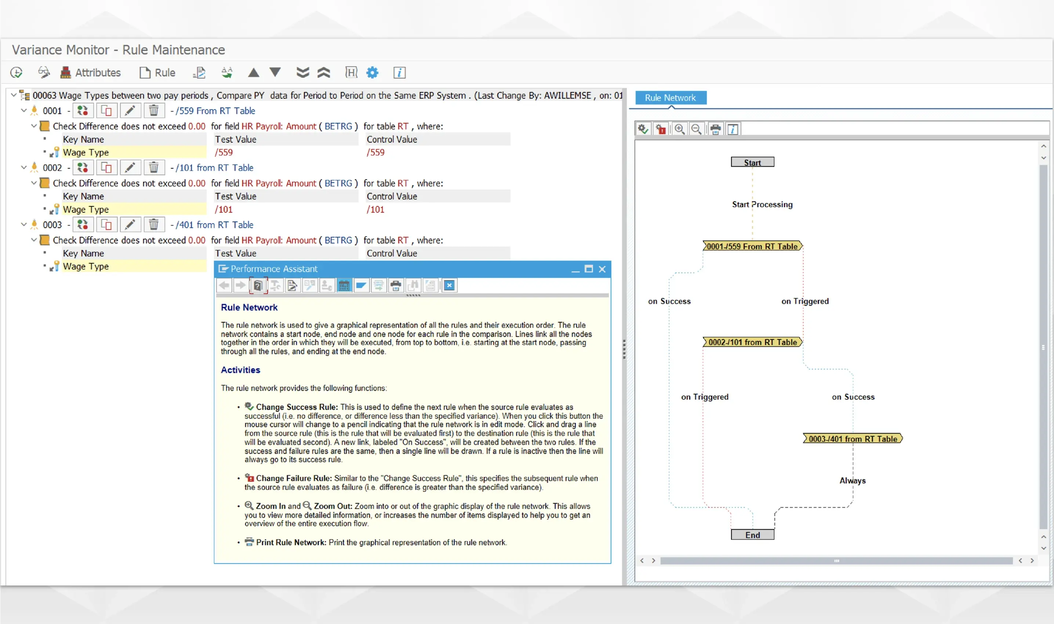Print from the Performance Assistant toolbar
Screen dimensions: 1054x624
[x=395, y=286]
